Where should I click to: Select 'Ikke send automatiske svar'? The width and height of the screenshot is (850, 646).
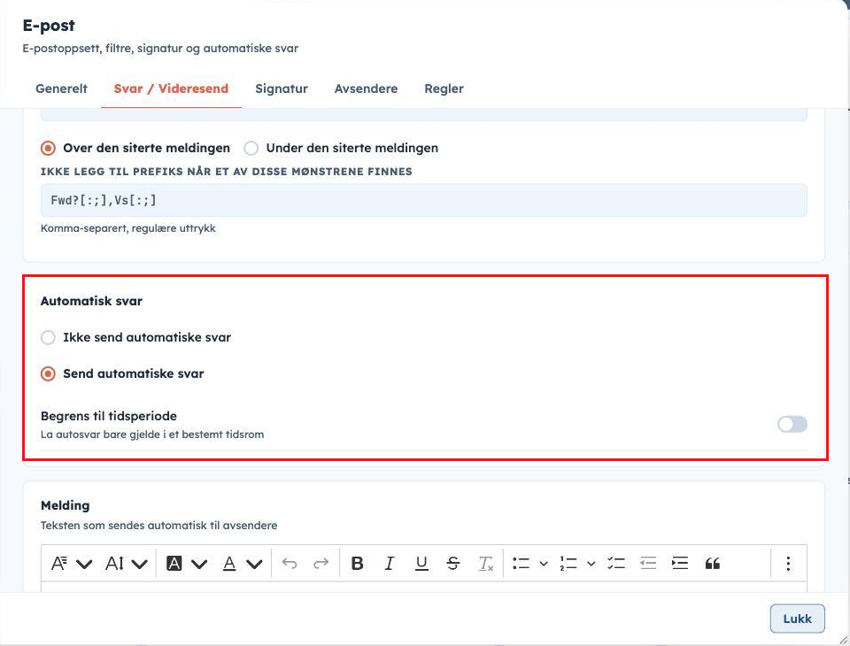(x=48, y=338)
